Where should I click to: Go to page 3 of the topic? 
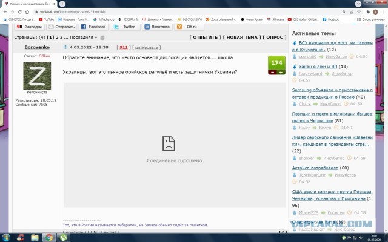pyautogui.click(x=61, y=38)
